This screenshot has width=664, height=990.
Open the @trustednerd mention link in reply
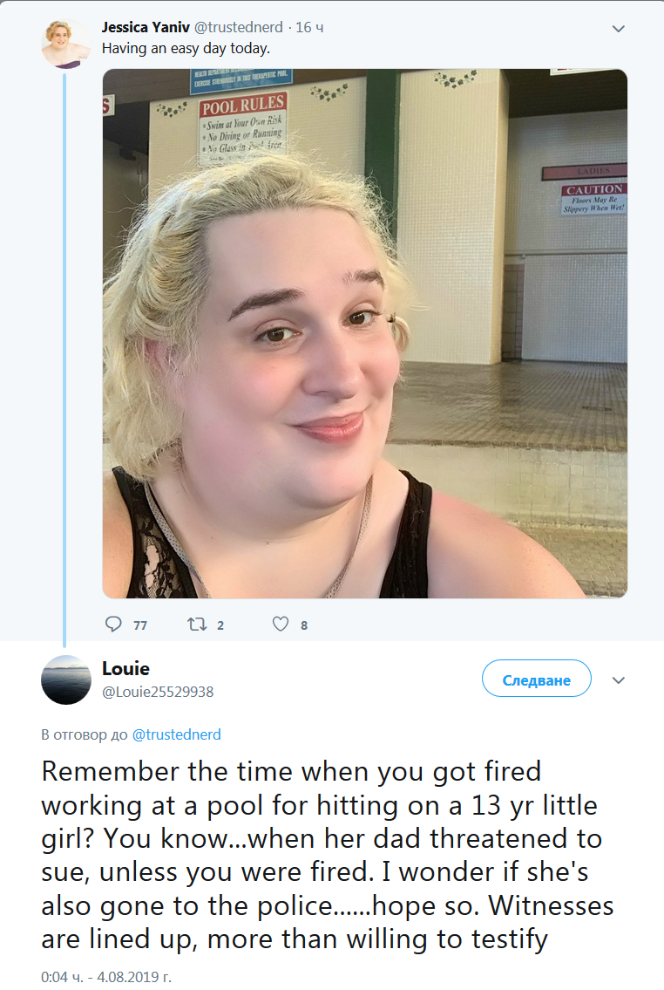coord(177,734)
